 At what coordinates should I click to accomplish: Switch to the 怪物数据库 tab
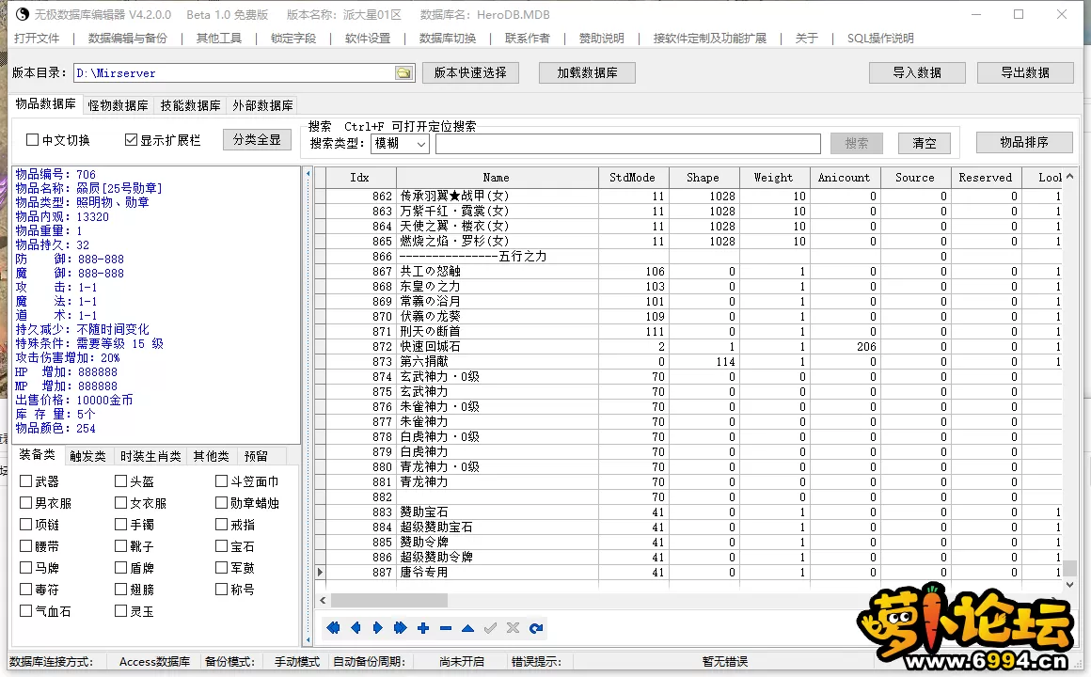[118, 105]
